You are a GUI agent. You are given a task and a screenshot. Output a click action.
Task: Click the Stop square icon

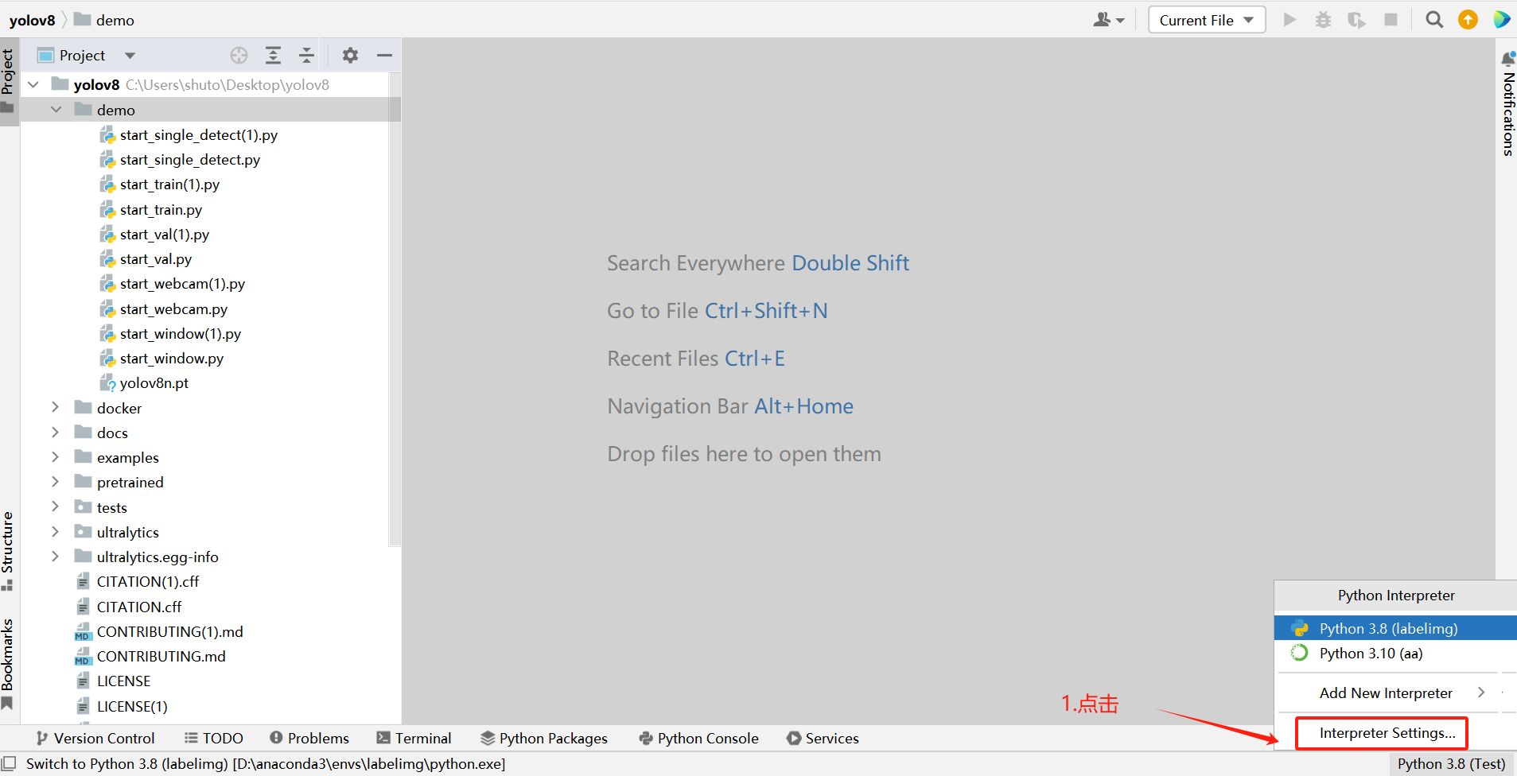tap(1391, 20)
